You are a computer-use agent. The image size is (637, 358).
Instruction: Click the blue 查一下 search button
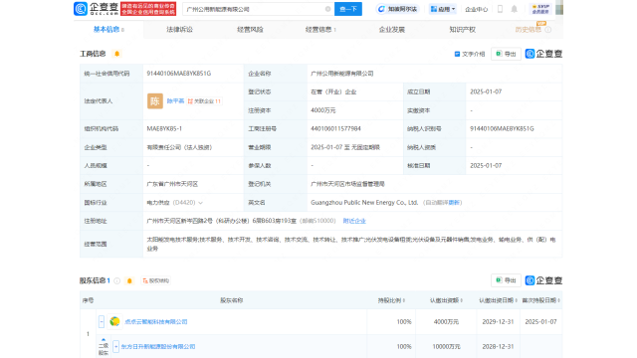coord(348,9)
